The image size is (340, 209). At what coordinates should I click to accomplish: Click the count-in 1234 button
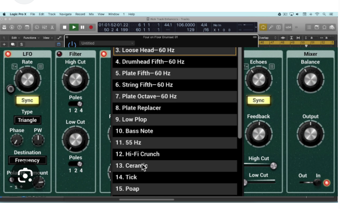click(288, 27)
